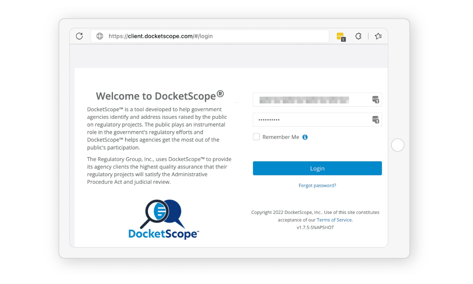Click the 'Welcome to DocketScope' heading

[x=160, y=96]
